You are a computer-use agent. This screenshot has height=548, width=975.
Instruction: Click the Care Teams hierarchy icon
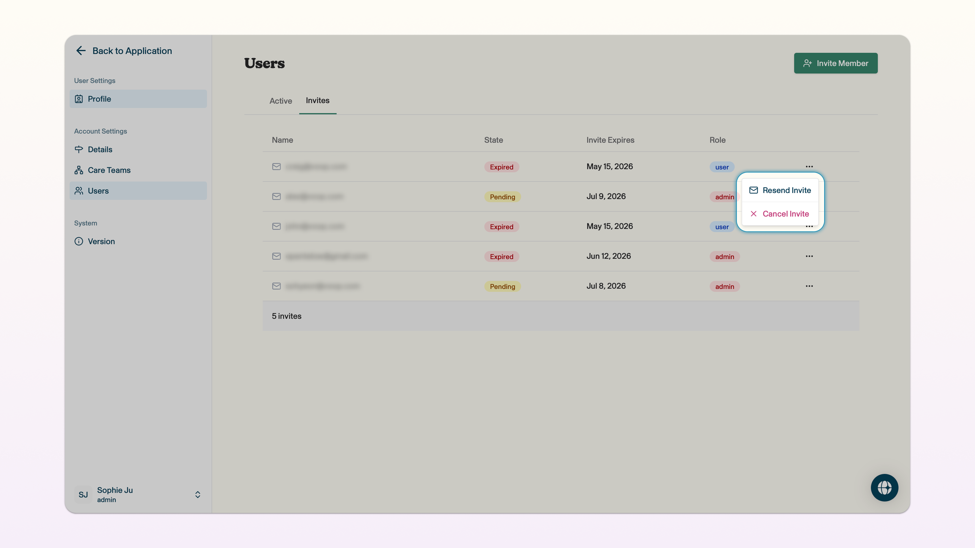click(79, 170)
